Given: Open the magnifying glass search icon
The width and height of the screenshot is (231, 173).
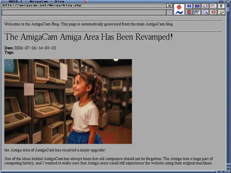Looking at the screenshot, I should [205, 12].
